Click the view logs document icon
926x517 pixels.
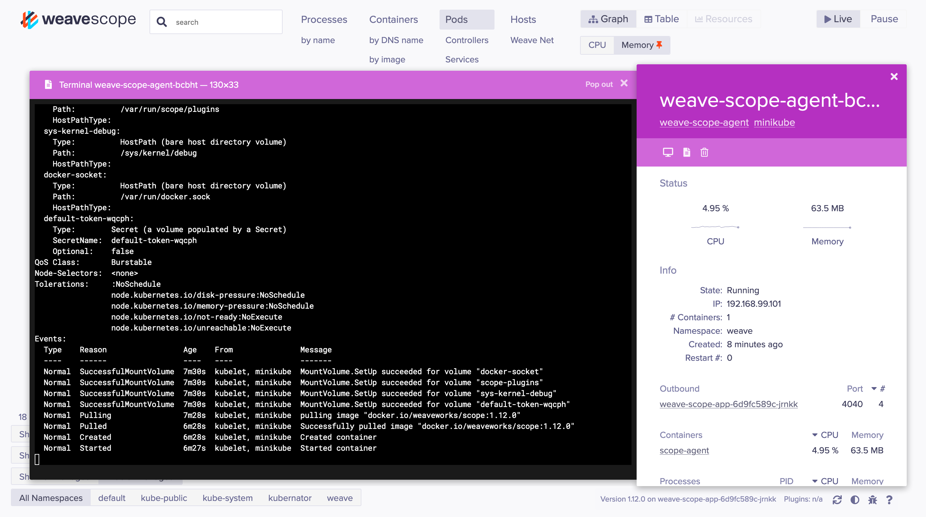tap(686, 152)
